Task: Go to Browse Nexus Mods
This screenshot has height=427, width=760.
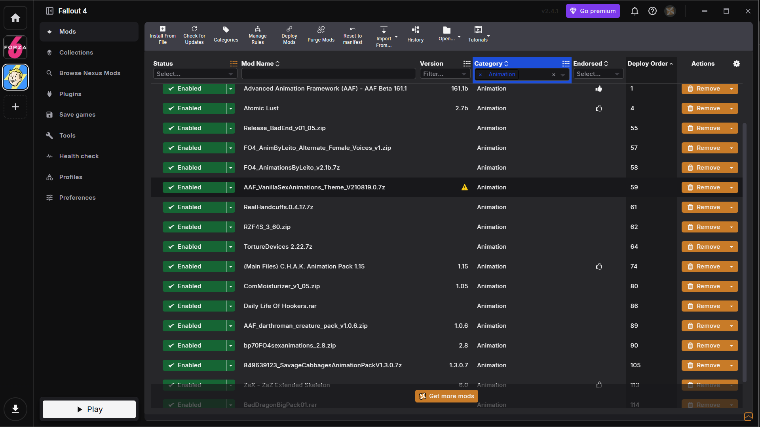Action: [89, 73]
